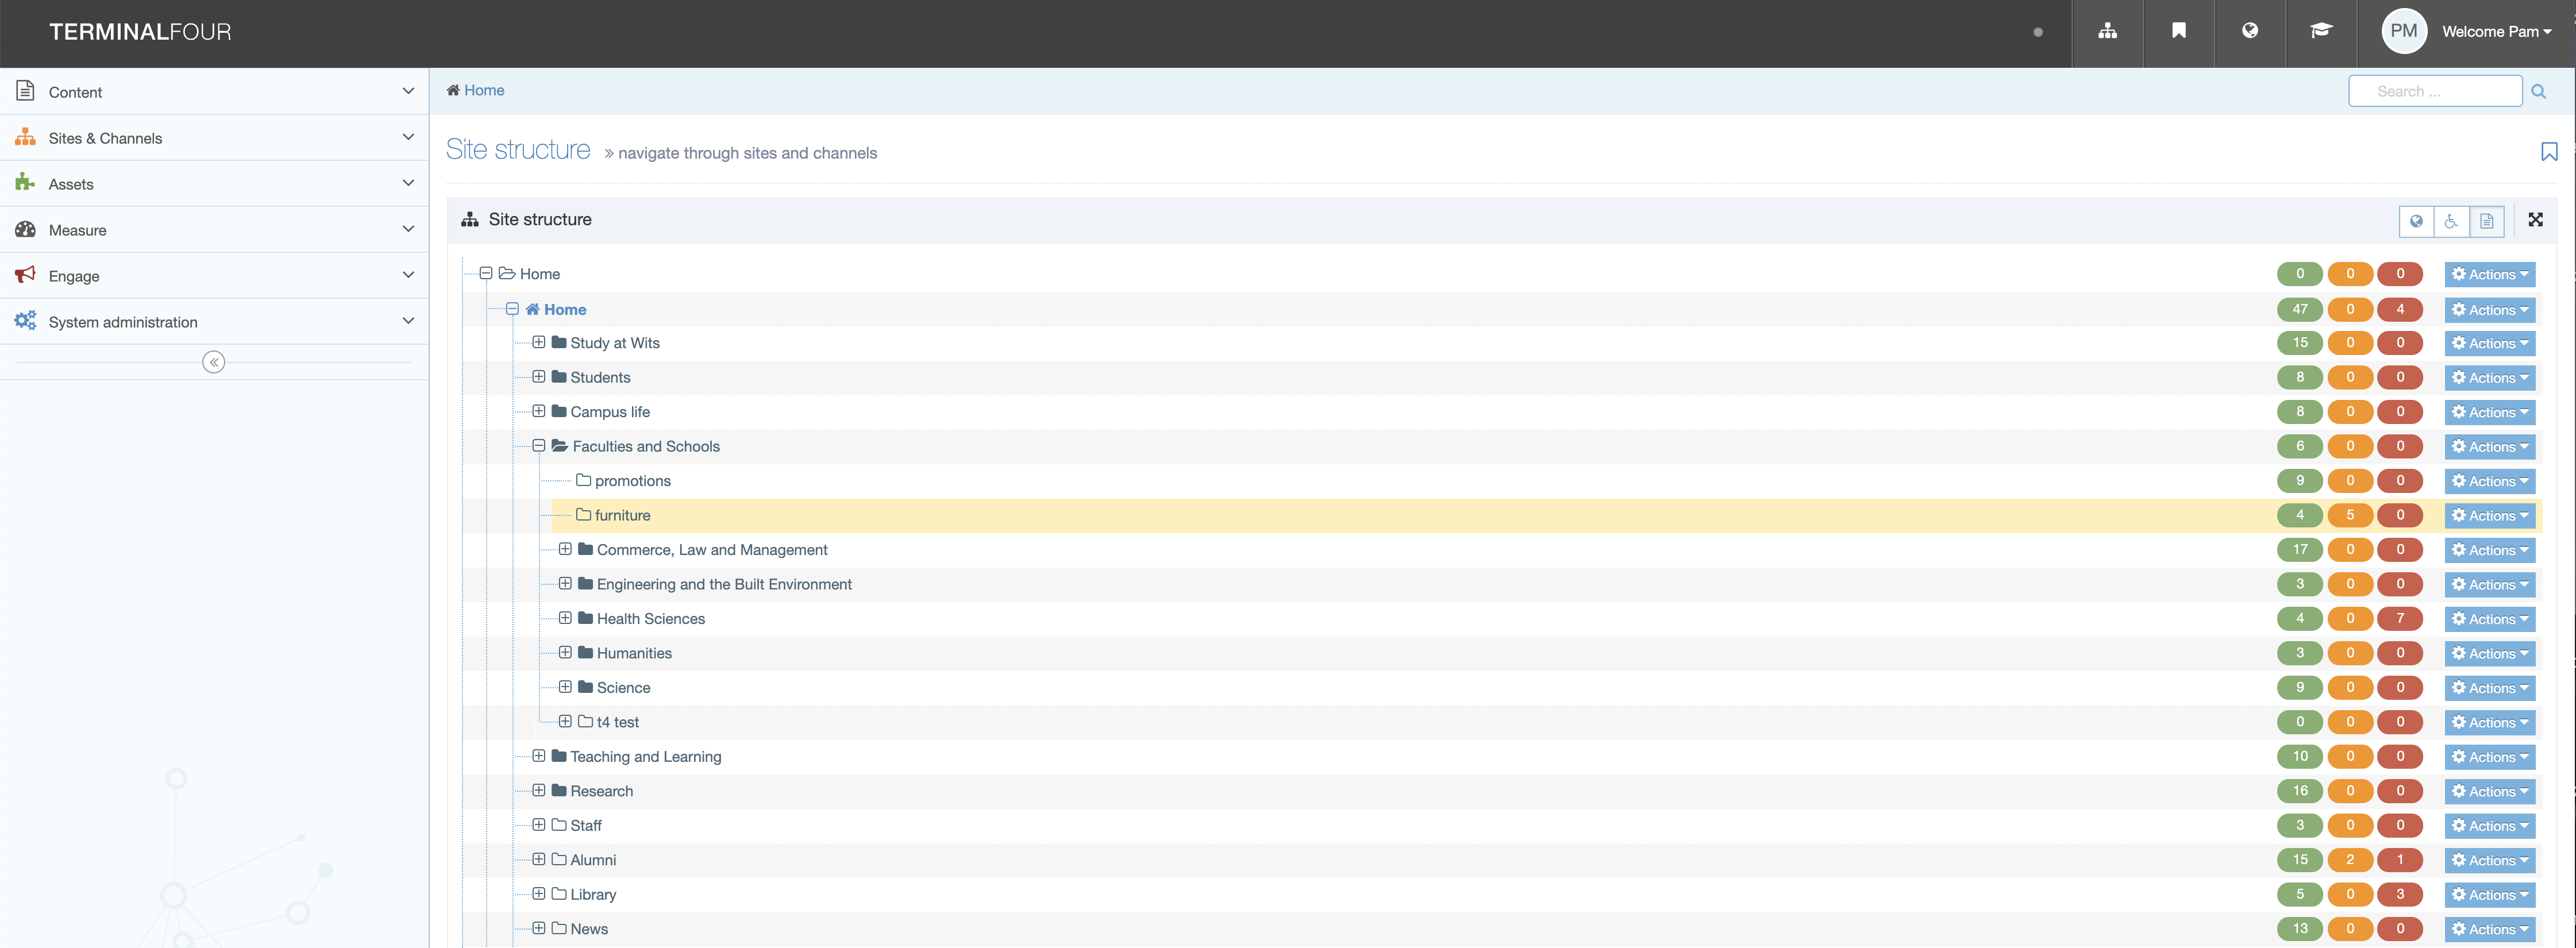2576x948 pixels.
Task: Click folder icon of promotions section
Action: pos(583,480)
